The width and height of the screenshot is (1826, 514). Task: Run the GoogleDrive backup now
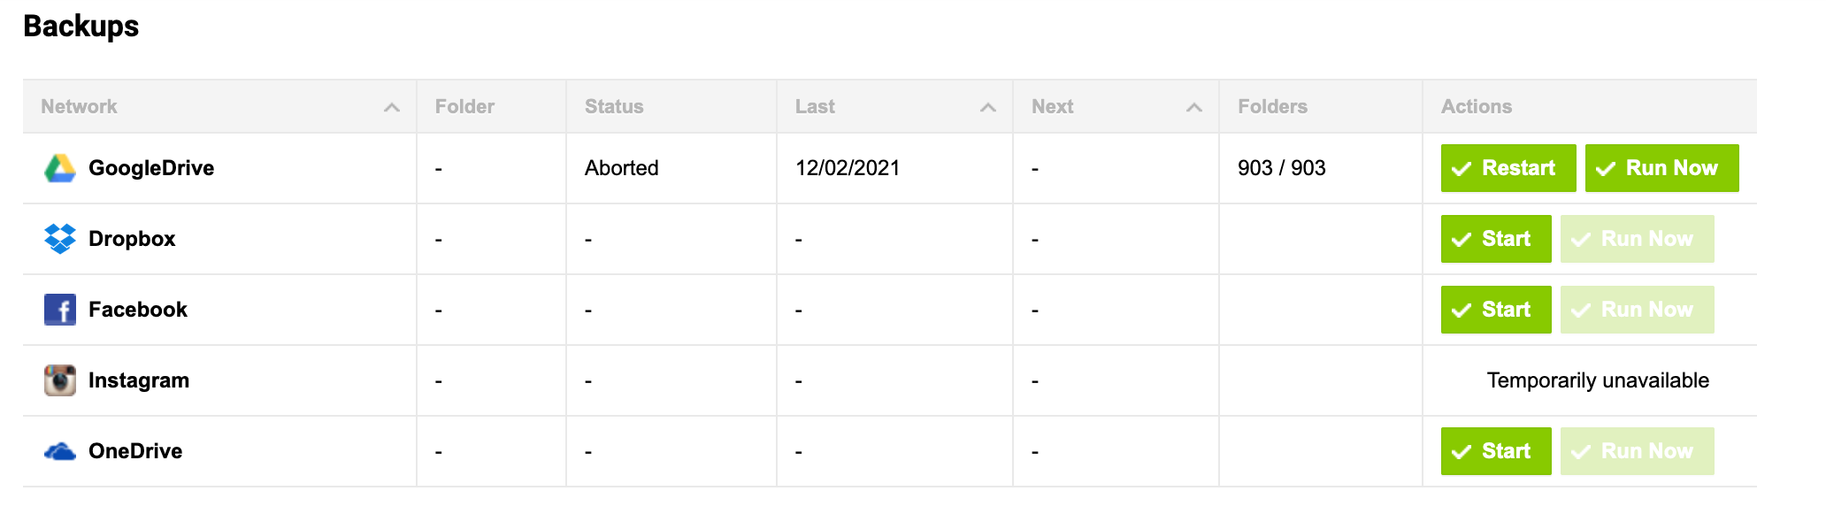point(1661,167)
